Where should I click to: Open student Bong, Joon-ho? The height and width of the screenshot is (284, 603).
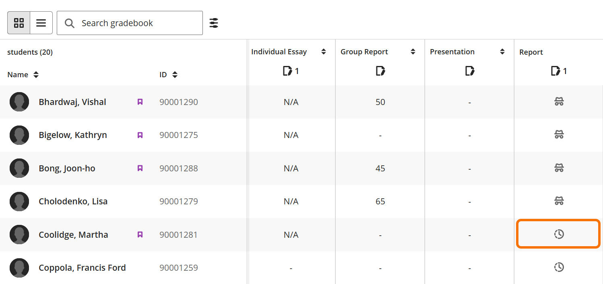[x=67, y=168]
